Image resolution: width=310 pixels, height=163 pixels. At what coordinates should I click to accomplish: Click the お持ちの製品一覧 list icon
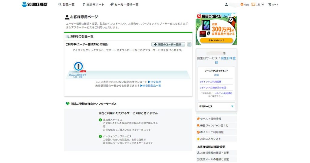click(x=68, y=37)
